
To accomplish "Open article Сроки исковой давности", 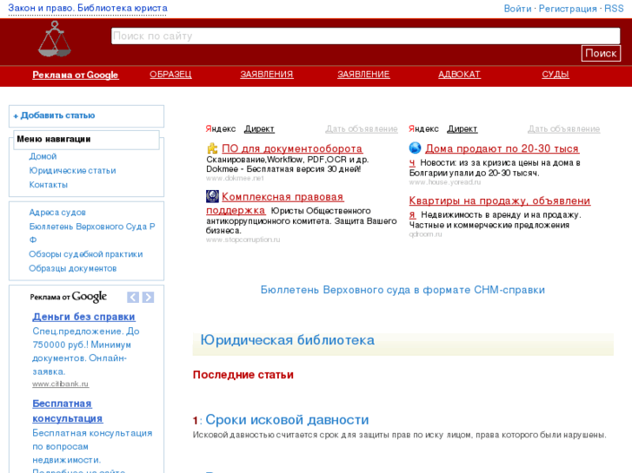I will pos(287,420).
